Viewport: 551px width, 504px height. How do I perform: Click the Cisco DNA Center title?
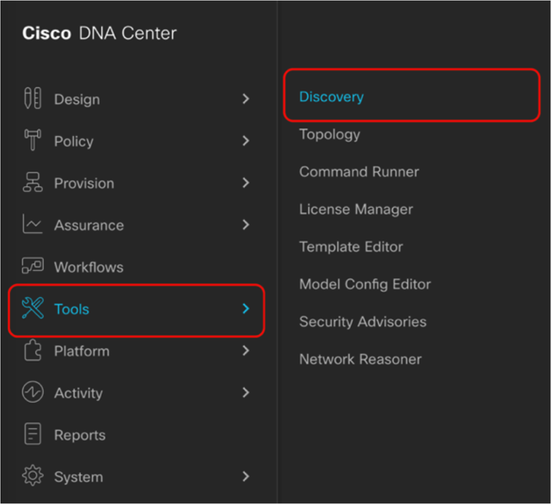[x=100, y=34]
